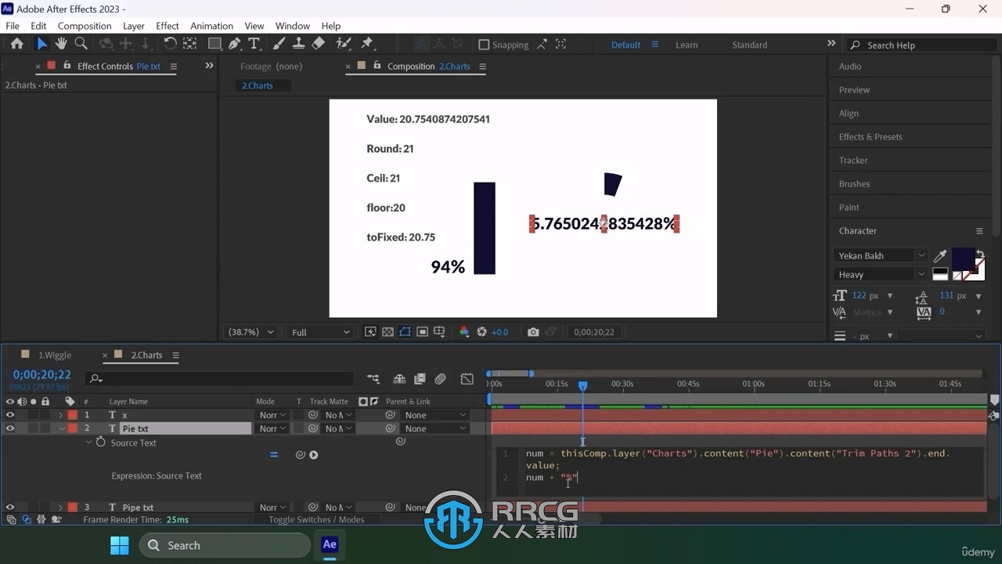The height and width of the screenshot is (564, 1002).
Task: Toggle Mask and Shape Path visibility
Action: pyautogui.click(x=405, y=332)
